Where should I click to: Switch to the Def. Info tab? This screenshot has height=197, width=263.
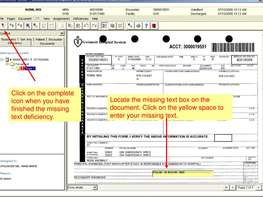[x=26, y=39]
